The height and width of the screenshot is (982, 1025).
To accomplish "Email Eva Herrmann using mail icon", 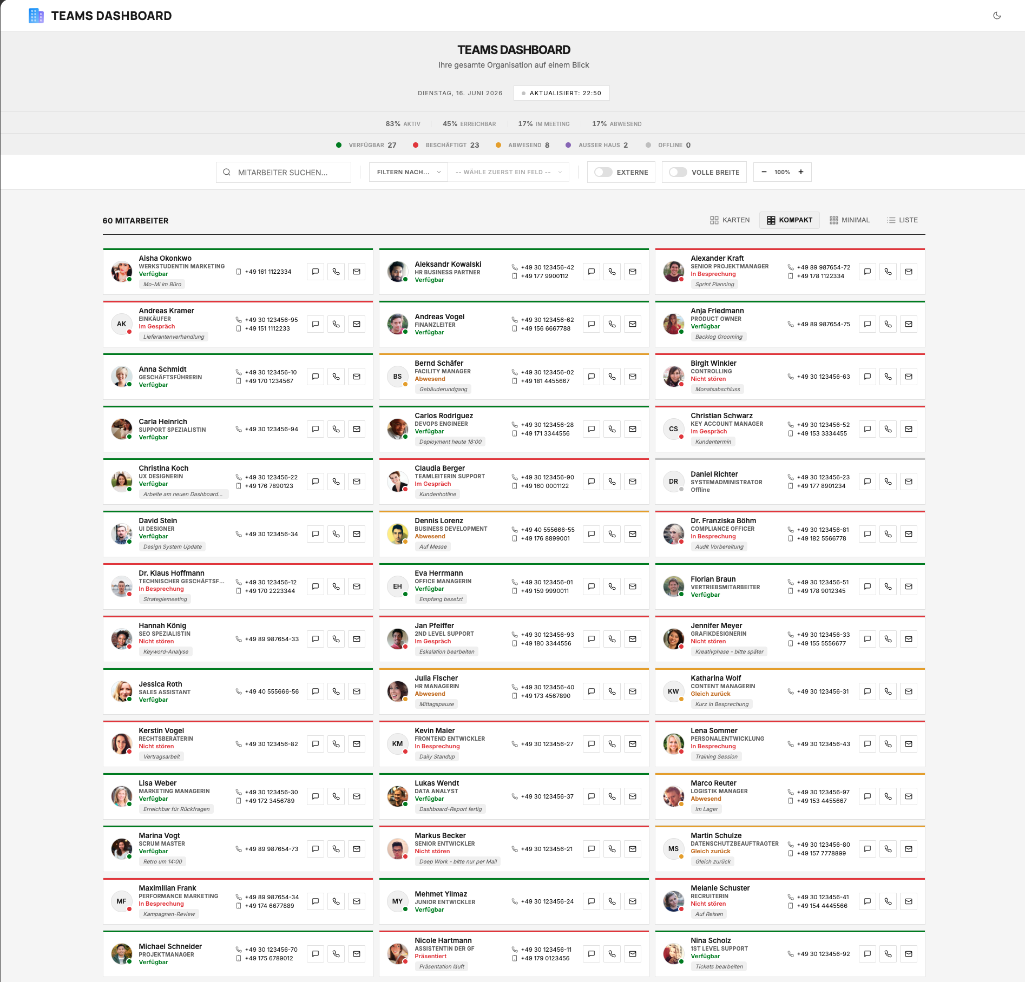I will [633, 586].
